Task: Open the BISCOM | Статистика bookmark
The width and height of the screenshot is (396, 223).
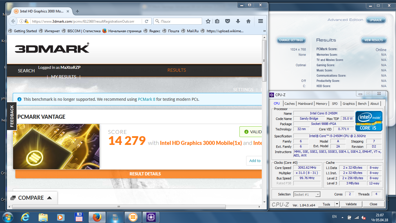Action: pos(81,31)
